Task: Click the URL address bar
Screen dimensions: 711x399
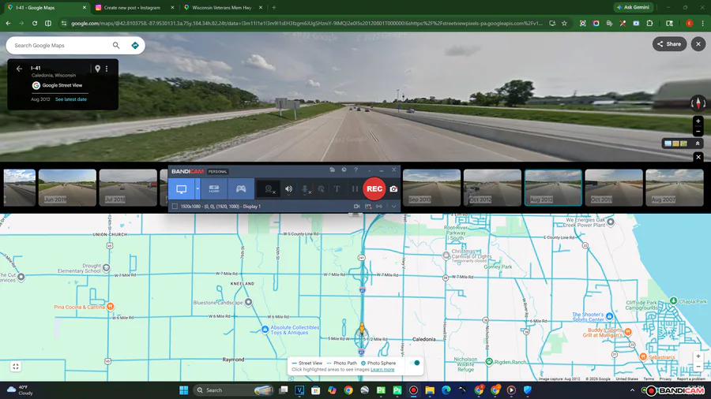Action: pos(307,23)
